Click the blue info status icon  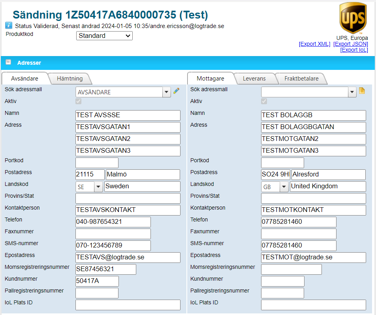(x=9, y=25)
